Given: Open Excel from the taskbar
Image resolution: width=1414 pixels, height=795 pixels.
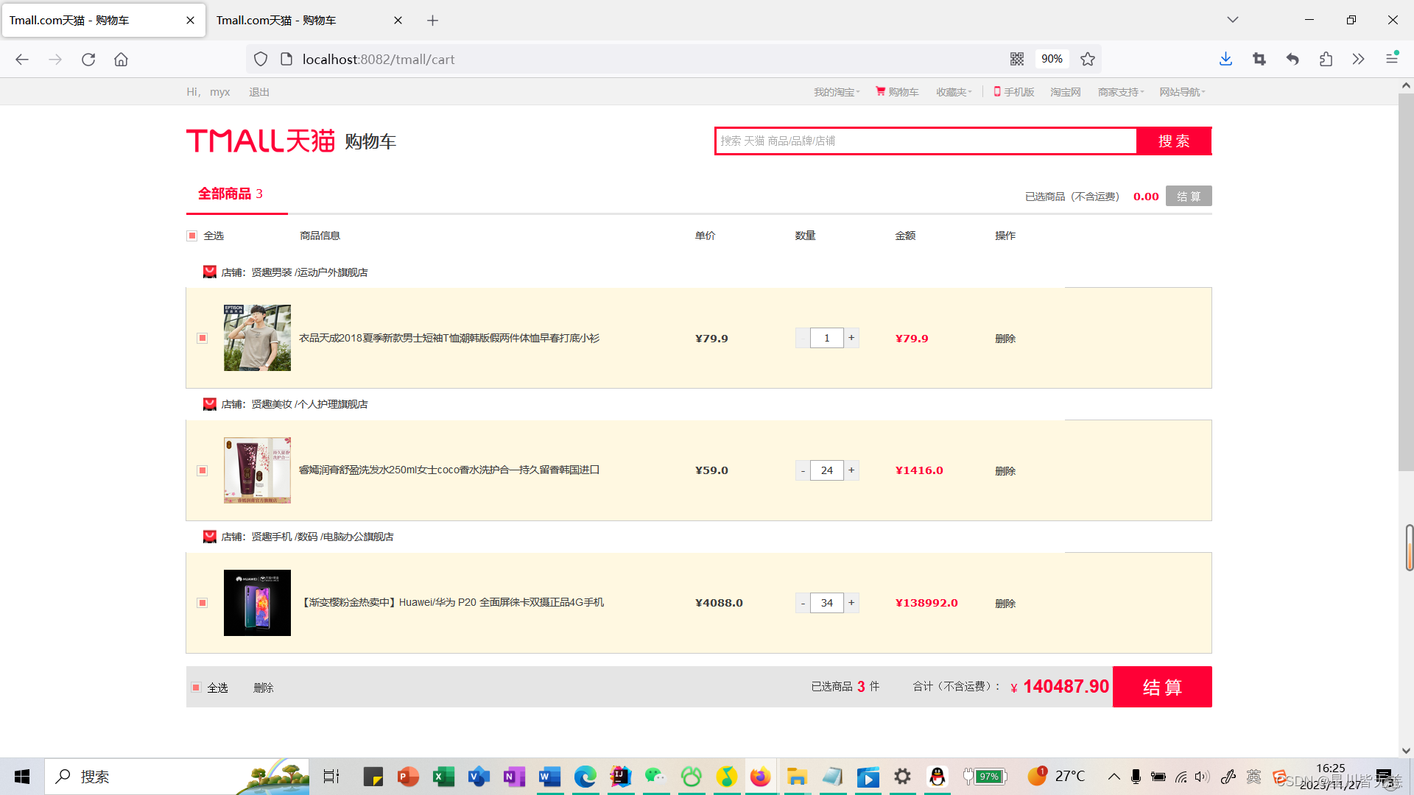Looking at the screenshot, I should click(x=443, y=777).
